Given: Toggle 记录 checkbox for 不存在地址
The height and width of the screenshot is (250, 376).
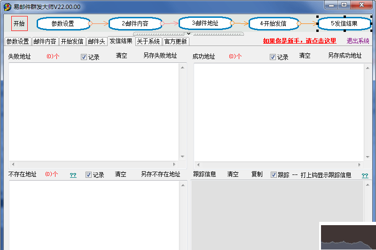Looking at the screenshot, I should pos(89,175).
